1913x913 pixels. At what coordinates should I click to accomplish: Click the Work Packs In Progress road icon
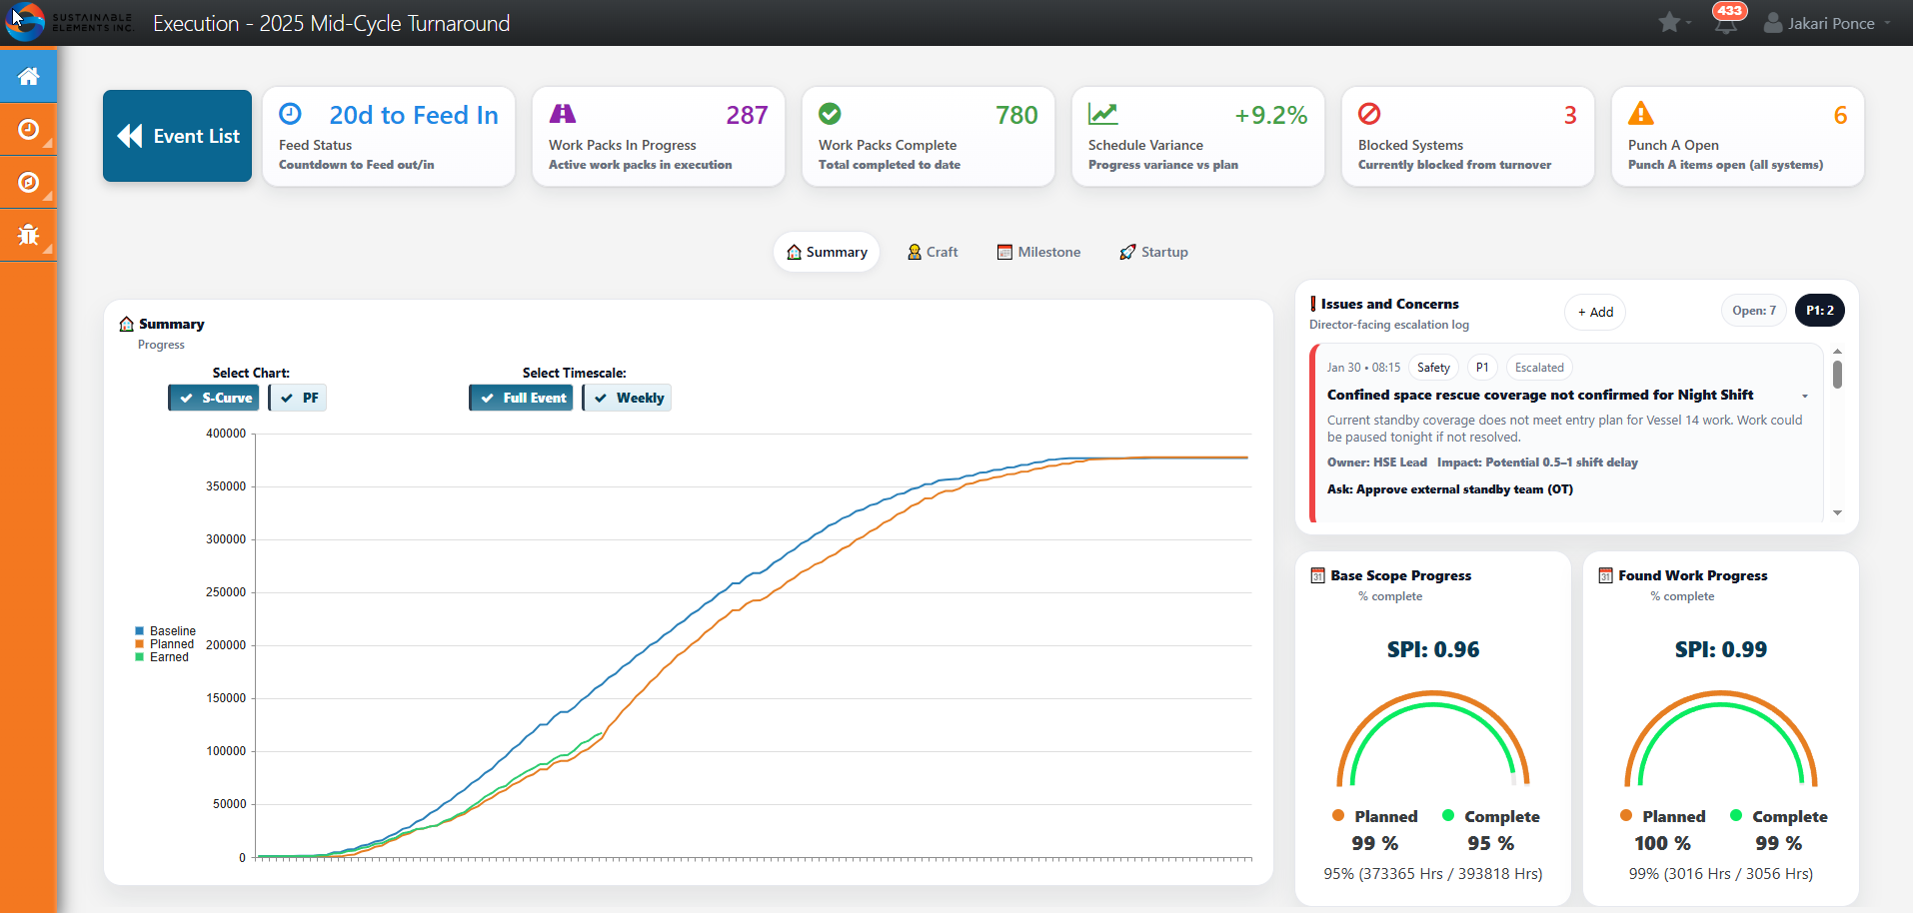[563, 114]
